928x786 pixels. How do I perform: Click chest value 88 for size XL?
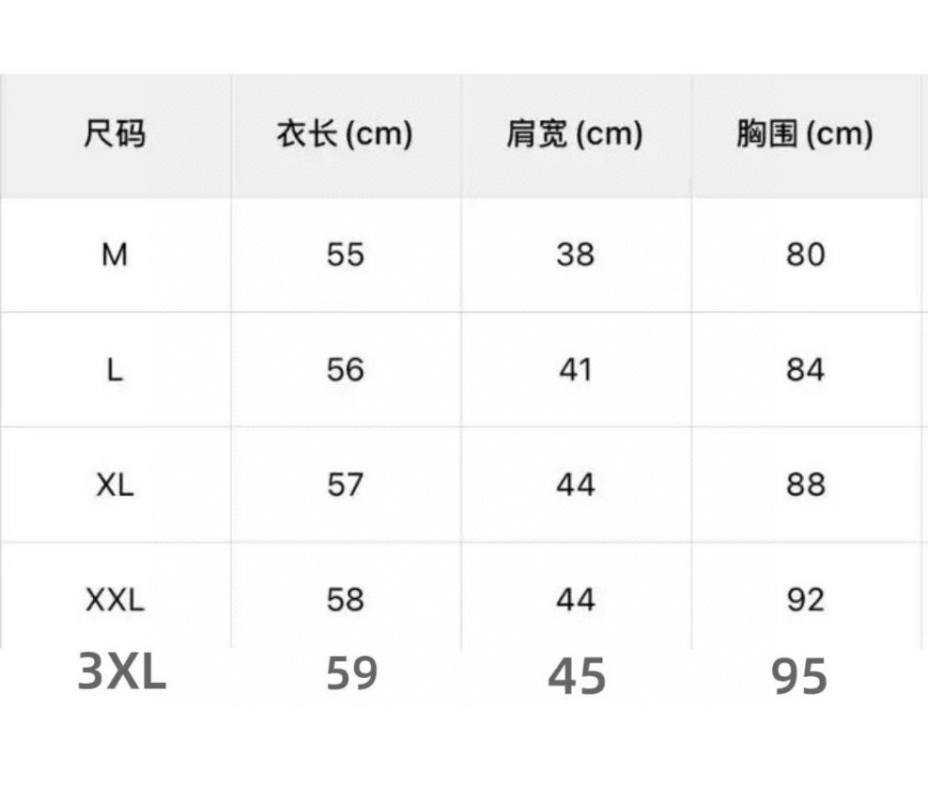click(805, 485)
